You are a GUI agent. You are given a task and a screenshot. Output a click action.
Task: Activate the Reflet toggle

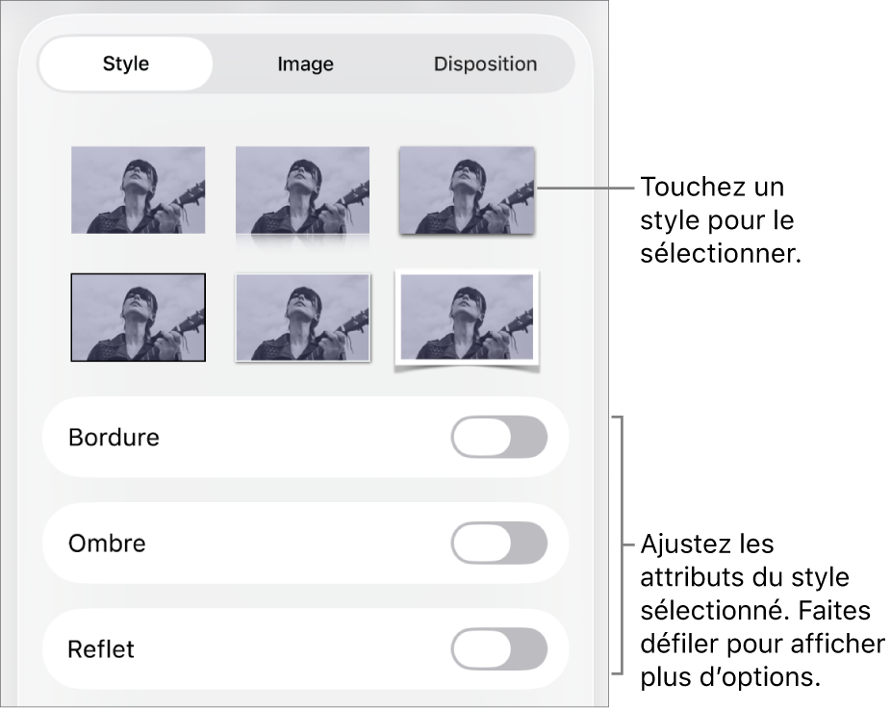[x=499, y=649]
